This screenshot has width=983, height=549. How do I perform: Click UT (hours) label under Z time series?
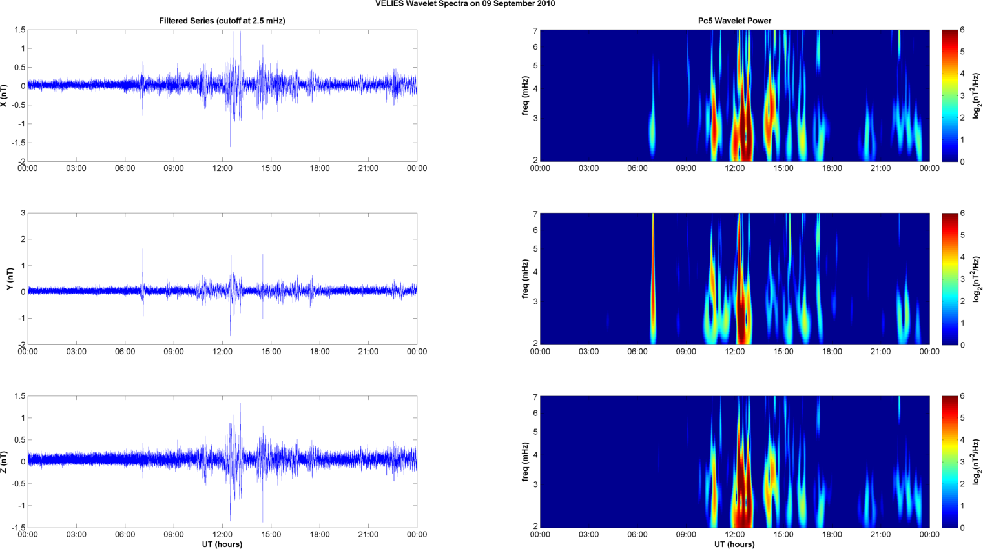222,544
